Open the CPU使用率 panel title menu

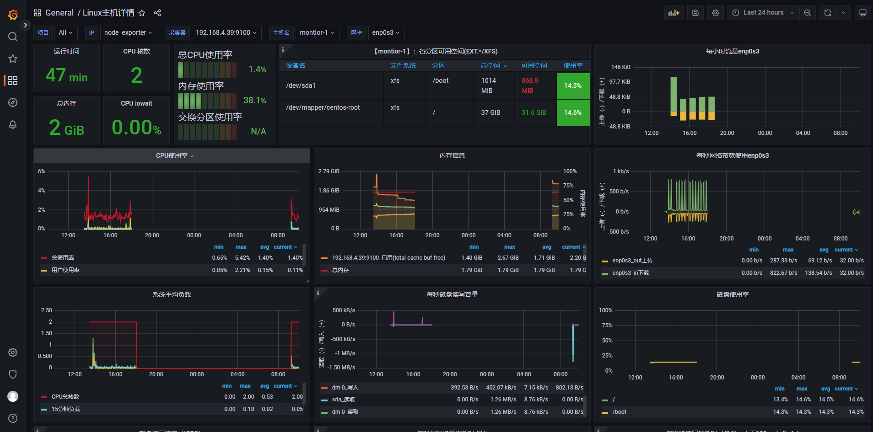click(x=172, y=156)
